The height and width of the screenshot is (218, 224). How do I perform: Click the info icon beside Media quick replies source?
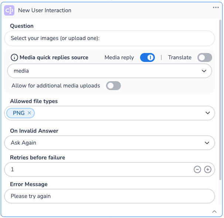click(14, 57)
